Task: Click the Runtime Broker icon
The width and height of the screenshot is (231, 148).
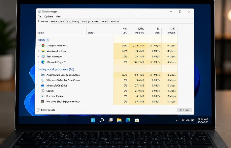Action: click(43, 96)
